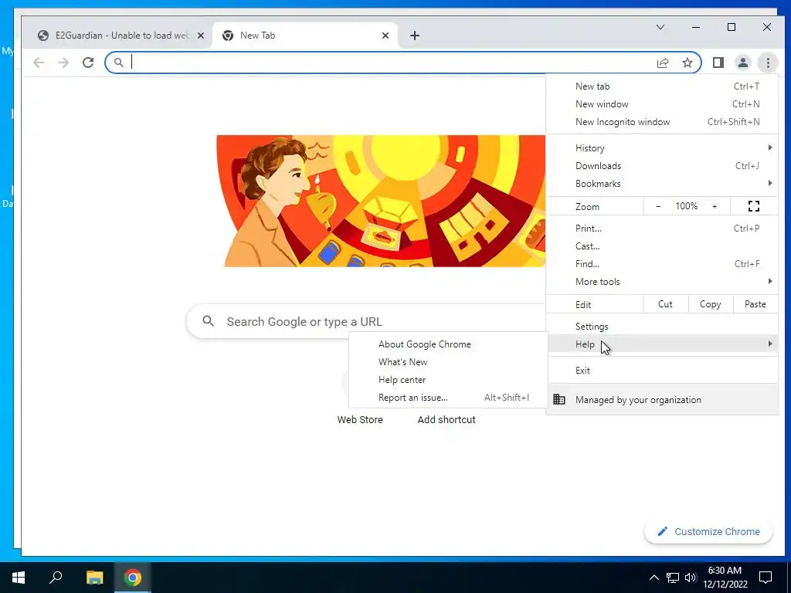Open File Explorer from taskbar
This screenshot has width=791, height=593.
[94, 578]
